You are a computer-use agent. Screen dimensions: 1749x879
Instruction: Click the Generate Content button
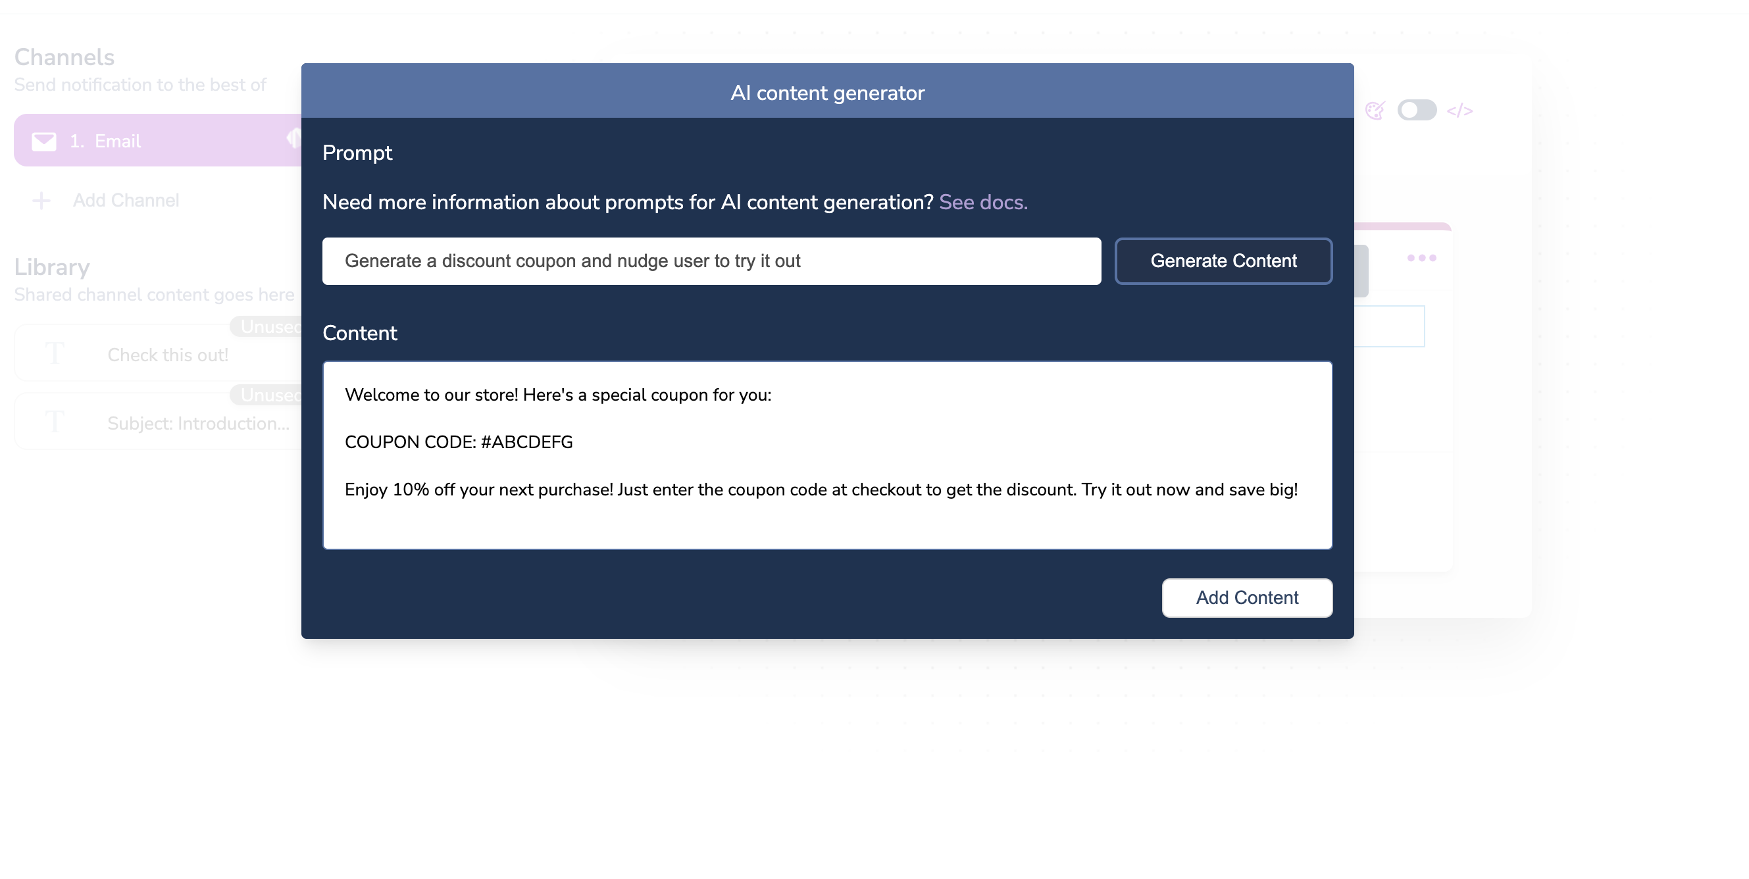click(x=1225, y=260)
